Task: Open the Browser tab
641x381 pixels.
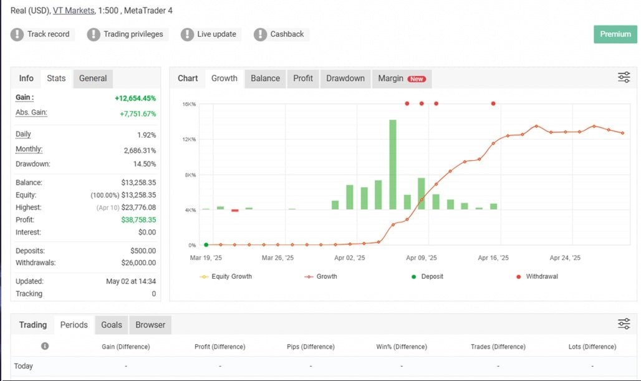Action: coord(150,325)
